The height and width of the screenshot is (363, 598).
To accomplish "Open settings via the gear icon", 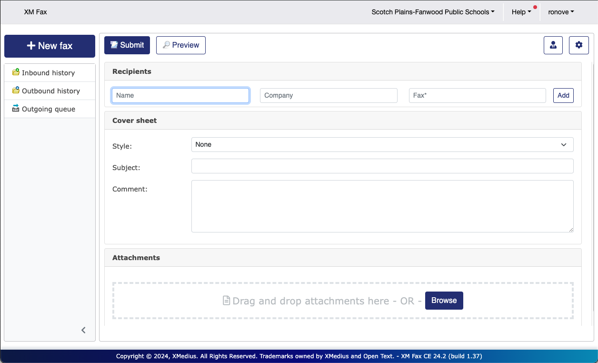I will tap(578, 45).
